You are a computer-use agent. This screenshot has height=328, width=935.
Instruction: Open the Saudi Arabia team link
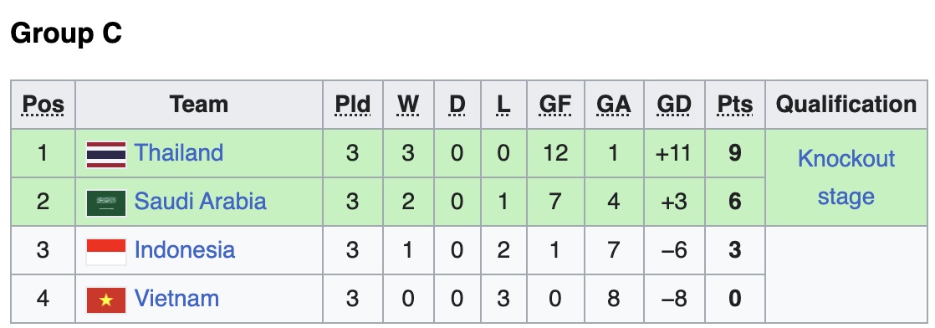tap(201, 202)
